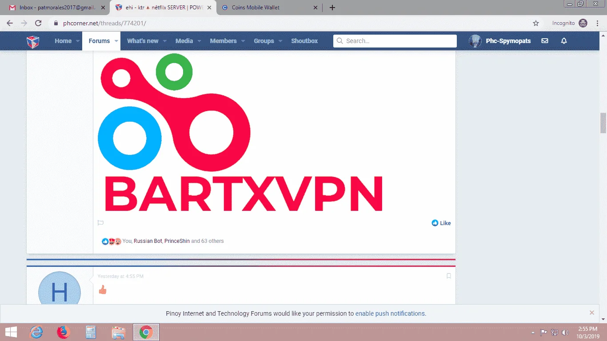Click the thumbs-up emoji in reply
This screenshot has height=341, width=607.
pyautogui.click(x=103, y=290)
